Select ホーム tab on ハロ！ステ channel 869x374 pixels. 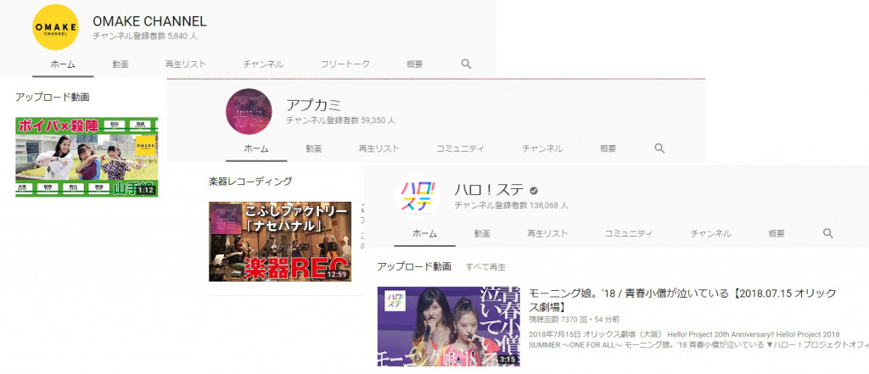tap(425, 233)
